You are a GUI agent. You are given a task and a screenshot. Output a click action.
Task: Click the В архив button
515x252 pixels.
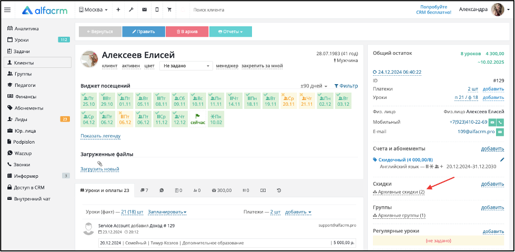pos(187,32)
